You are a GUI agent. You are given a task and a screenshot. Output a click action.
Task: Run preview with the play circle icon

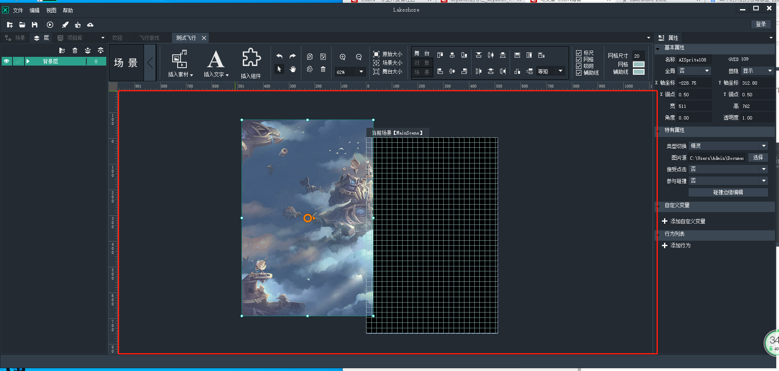(50, 25)
